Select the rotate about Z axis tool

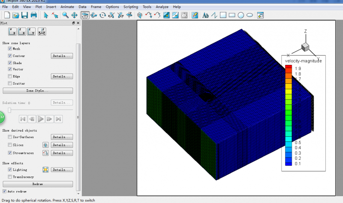point(129,15)
